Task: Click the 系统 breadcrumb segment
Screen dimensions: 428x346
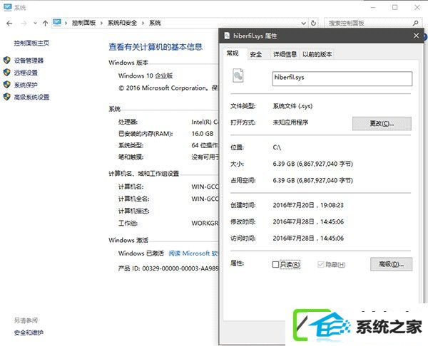Action: 155,23
